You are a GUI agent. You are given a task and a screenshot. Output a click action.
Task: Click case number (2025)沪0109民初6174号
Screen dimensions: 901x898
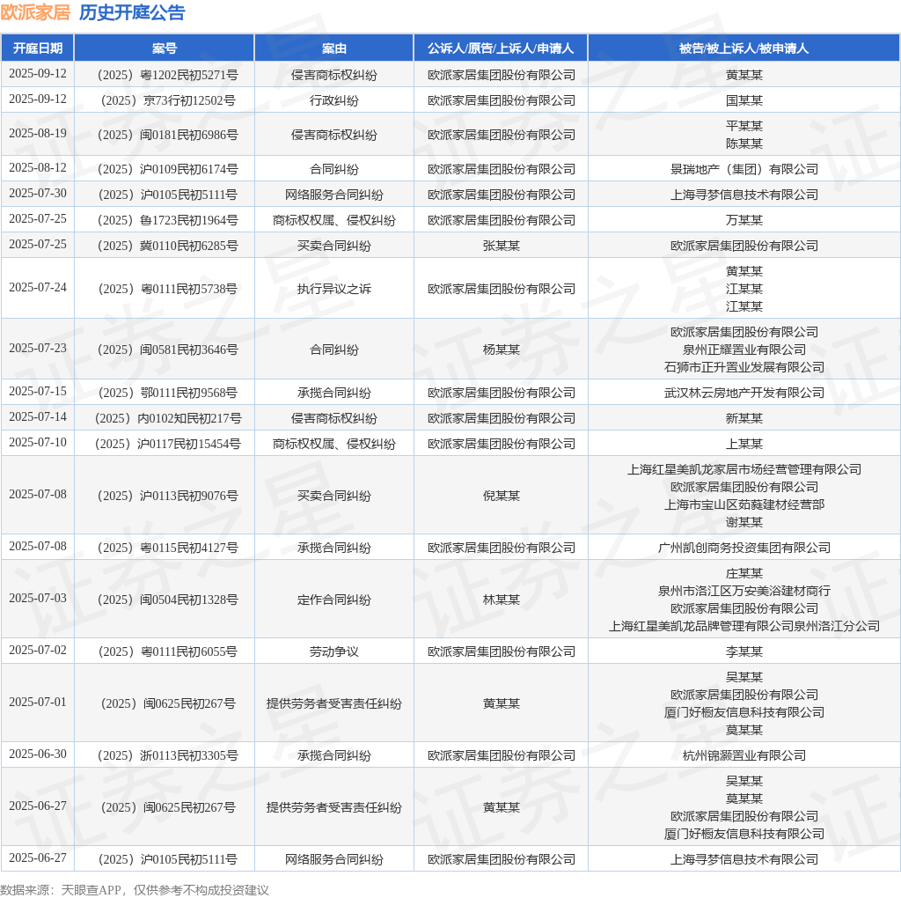point(167,169)
